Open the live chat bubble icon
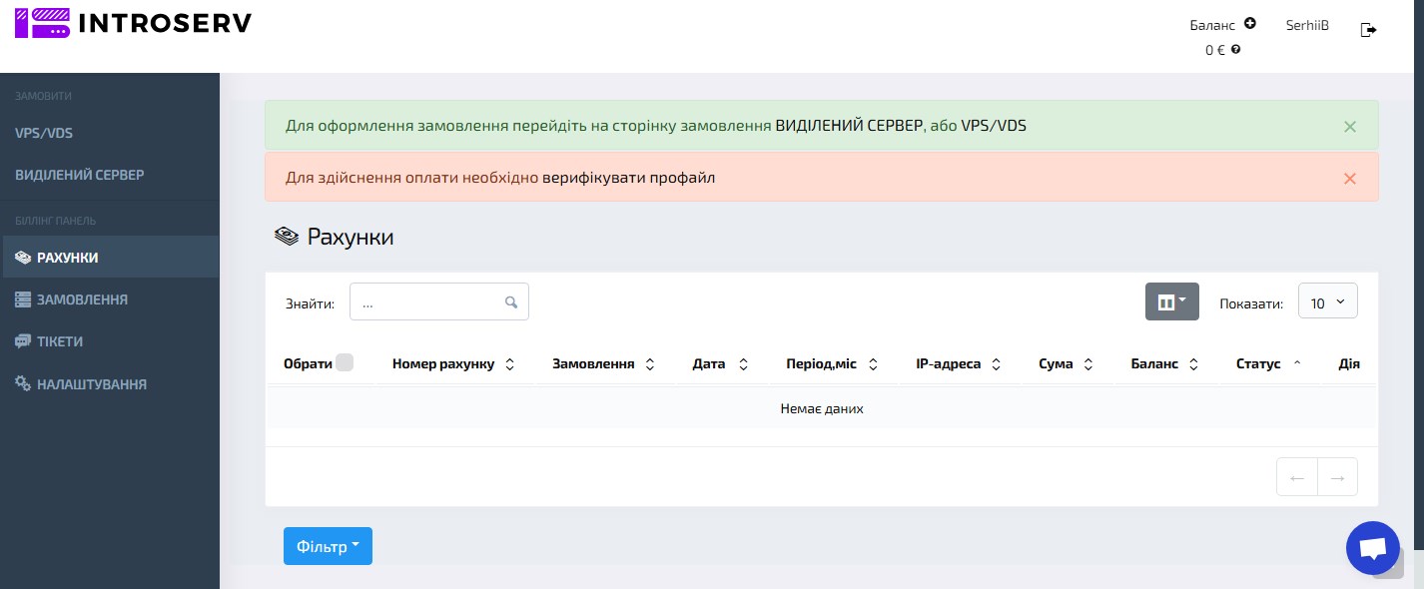Image resolution: width=1424 pixels, height=589 pixels. [x=1372, y=548]
